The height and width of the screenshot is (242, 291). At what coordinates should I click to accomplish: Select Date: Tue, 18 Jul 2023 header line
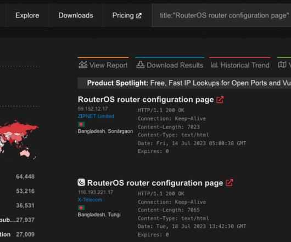(192, 226)
